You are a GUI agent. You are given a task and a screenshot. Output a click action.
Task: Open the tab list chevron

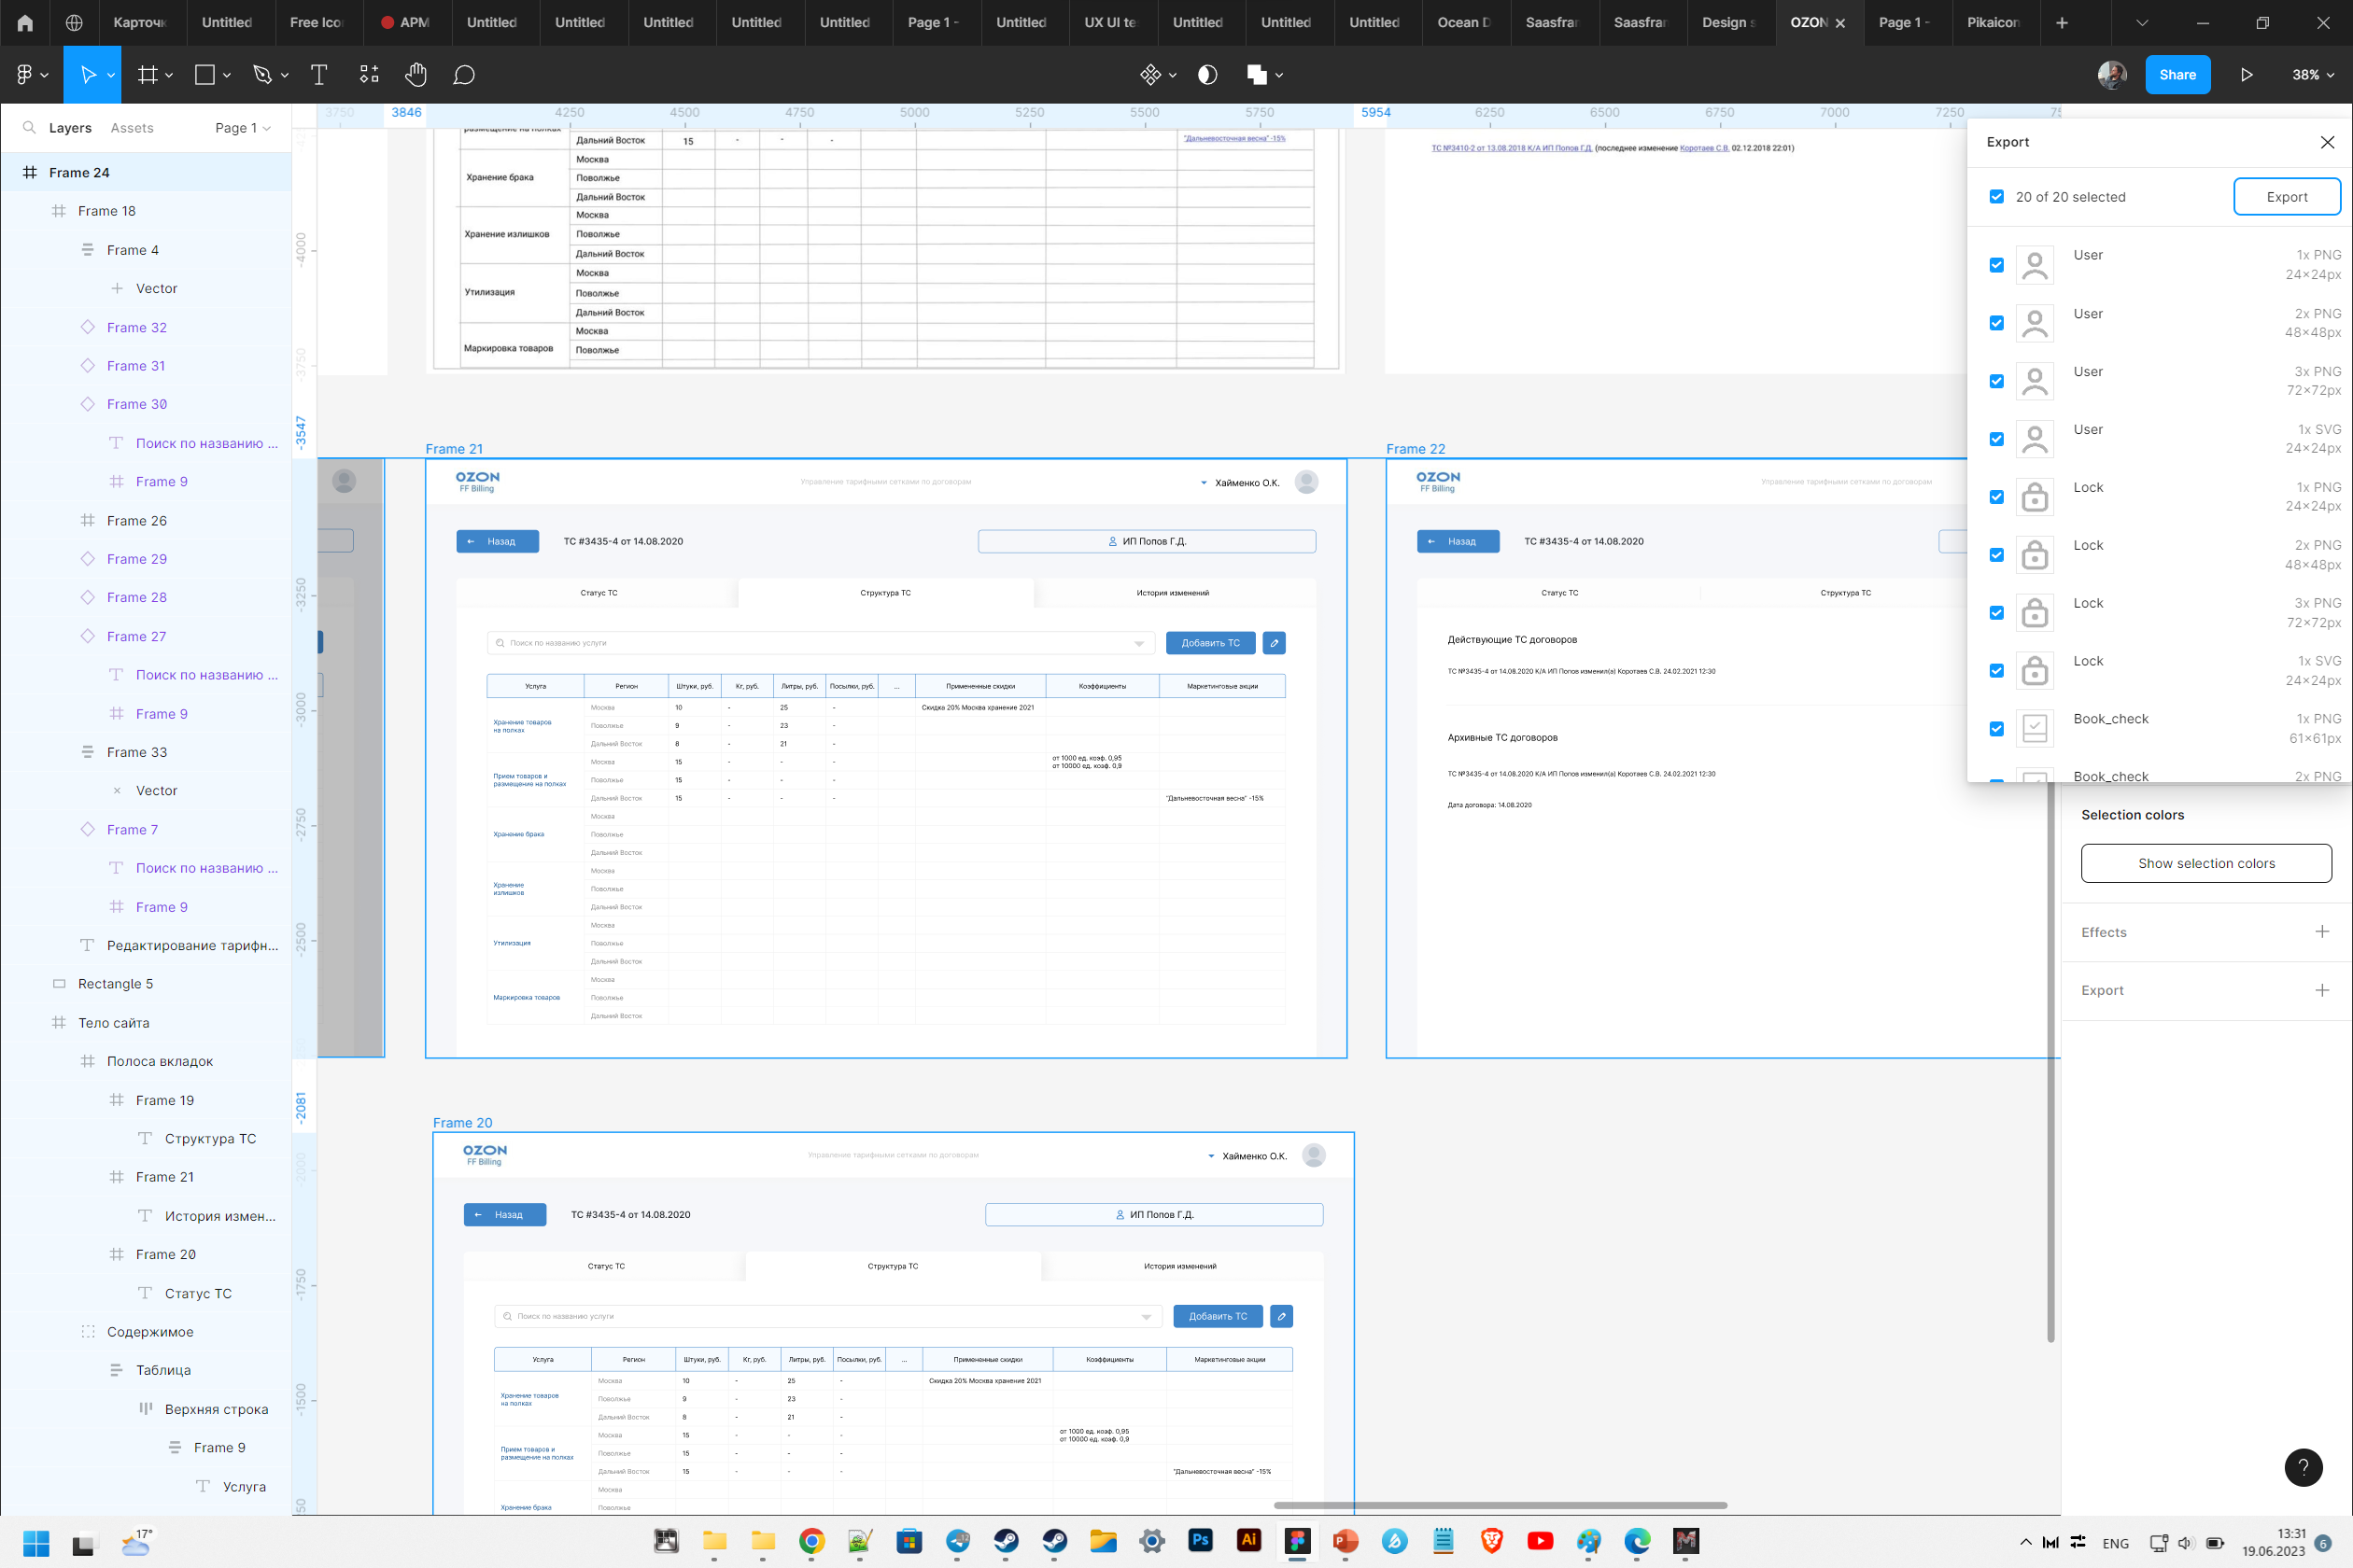(x=2142, y=22)
